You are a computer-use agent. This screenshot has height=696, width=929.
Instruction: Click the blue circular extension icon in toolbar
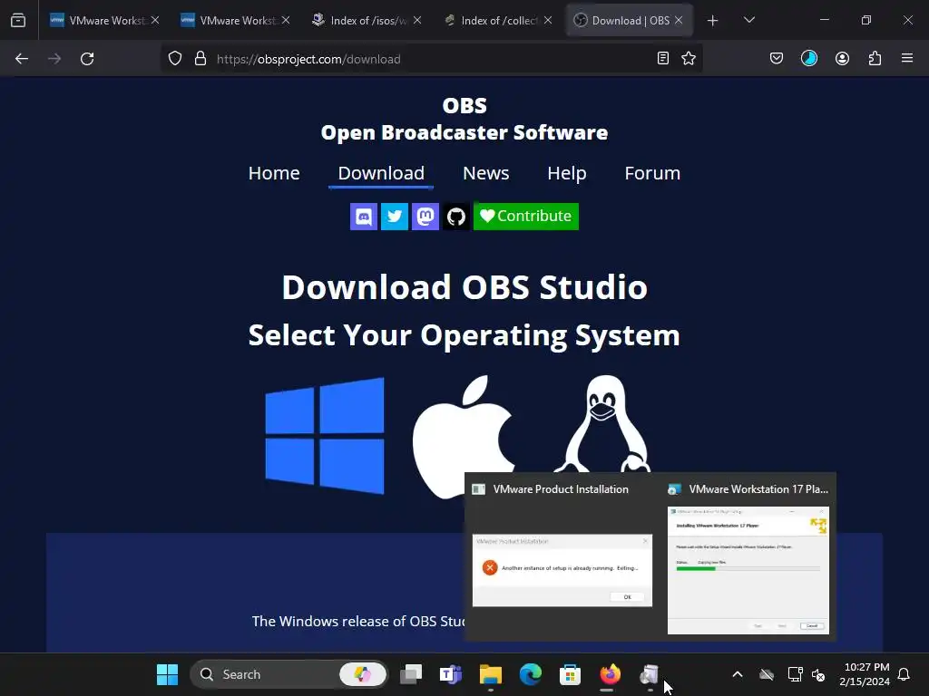click(x=808, y=58)
